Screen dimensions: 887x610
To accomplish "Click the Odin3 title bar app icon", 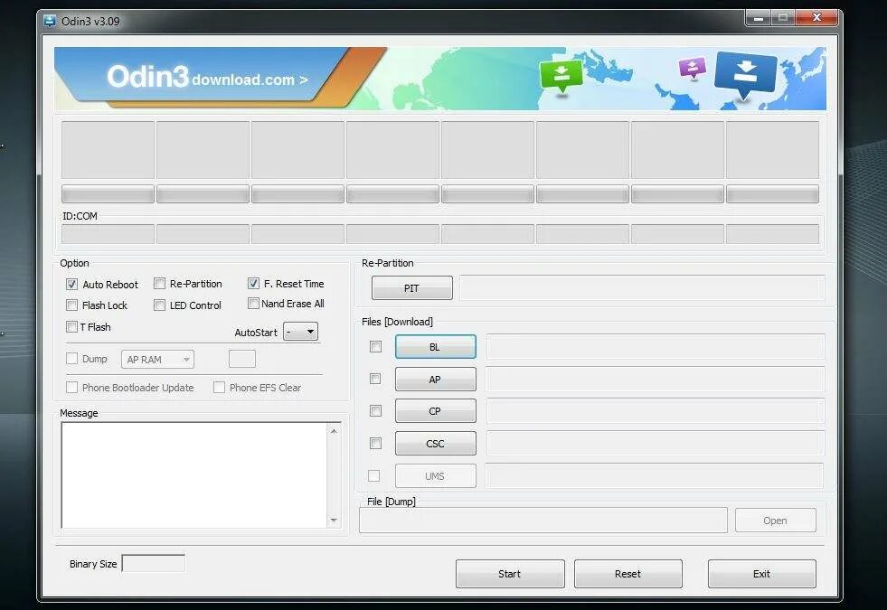I will (x=50, y=22).
